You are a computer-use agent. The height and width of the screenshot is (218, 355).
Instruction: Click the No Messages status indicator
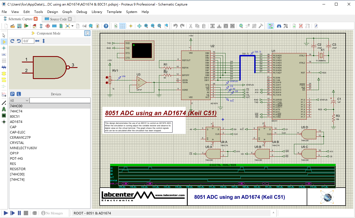pyautogui.click(x=52, y=213)
